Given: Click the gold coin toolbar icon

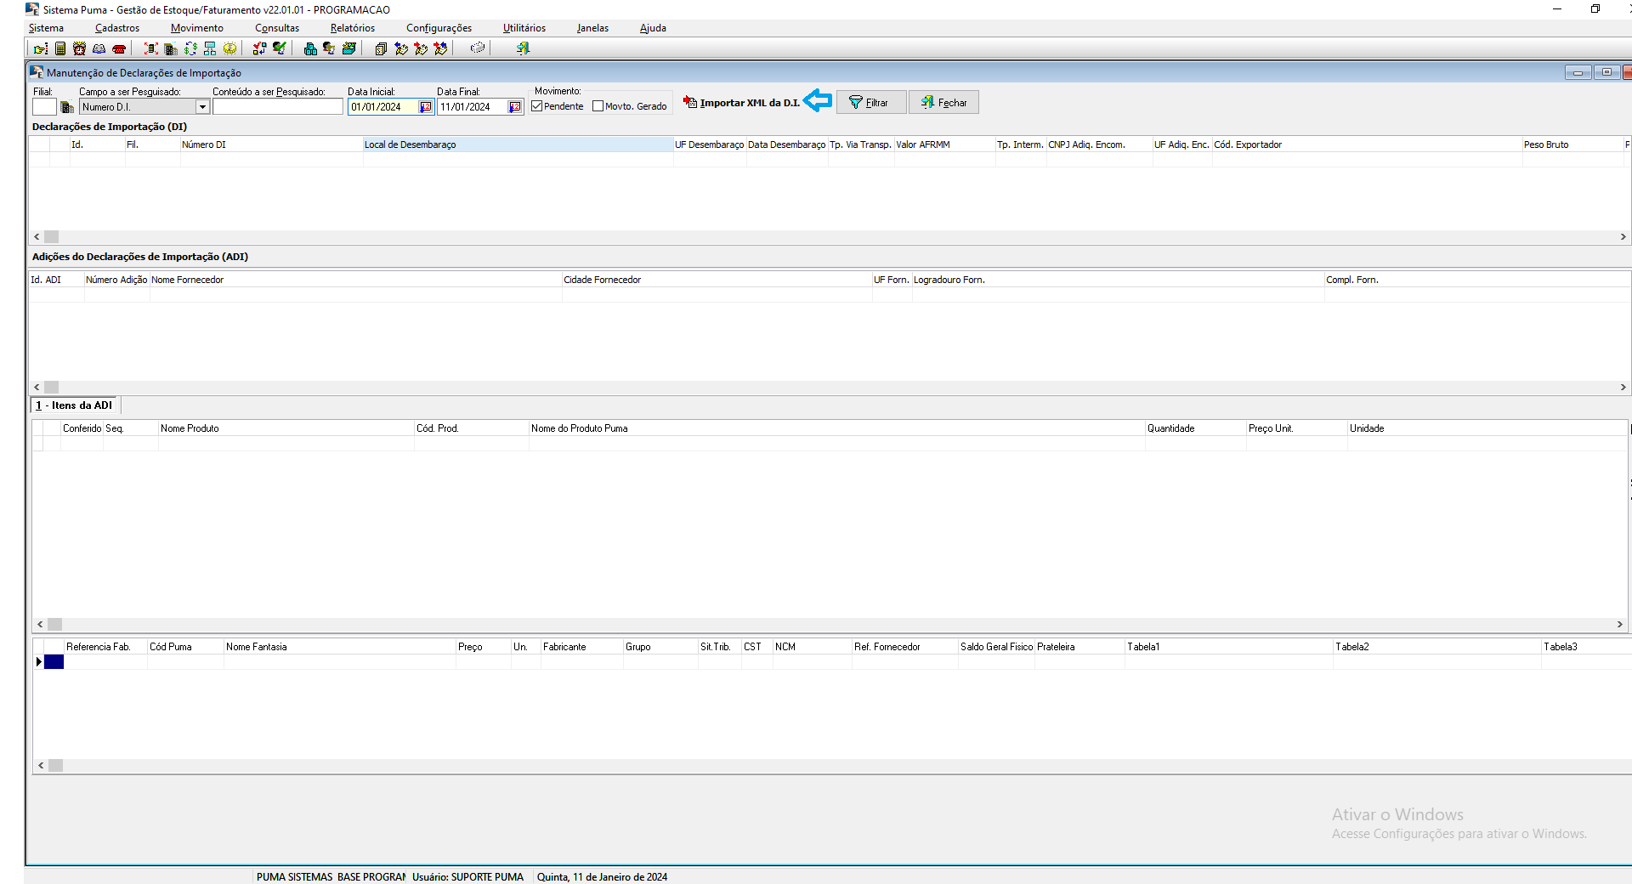Looking at the screenshot, I should point(229,48).
